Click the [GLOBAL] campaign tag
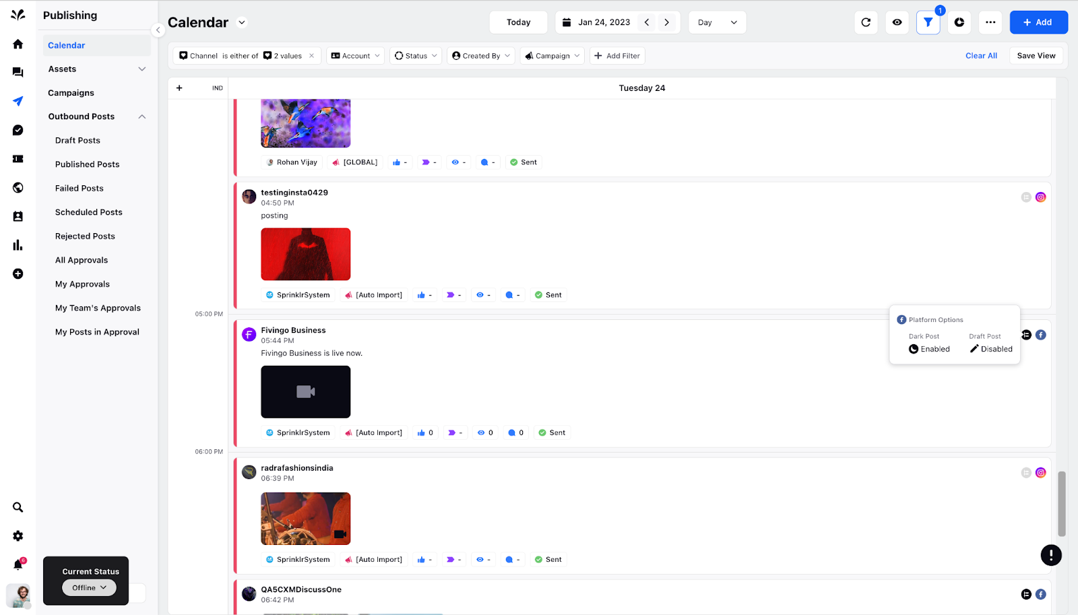Screen dimensions: 1078x615 point(355,162)
